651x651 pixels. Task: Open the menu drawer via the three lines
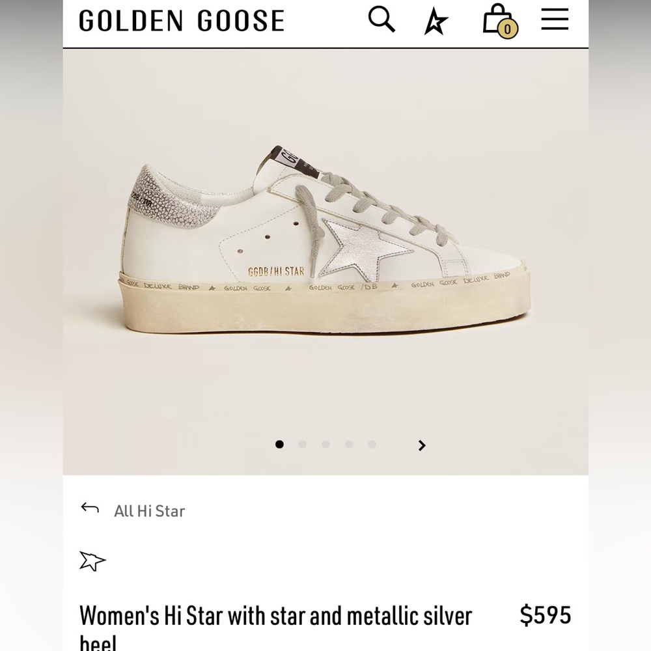click(554, 20)
